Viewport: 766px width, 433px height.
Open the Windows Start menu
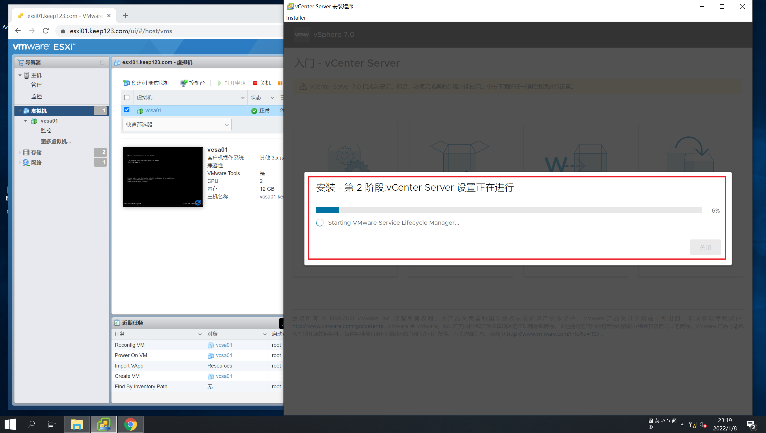(10, 424)
